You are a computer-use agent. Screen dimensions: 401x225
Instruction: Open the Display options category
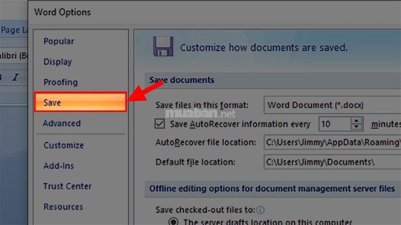tap(57, 62)
